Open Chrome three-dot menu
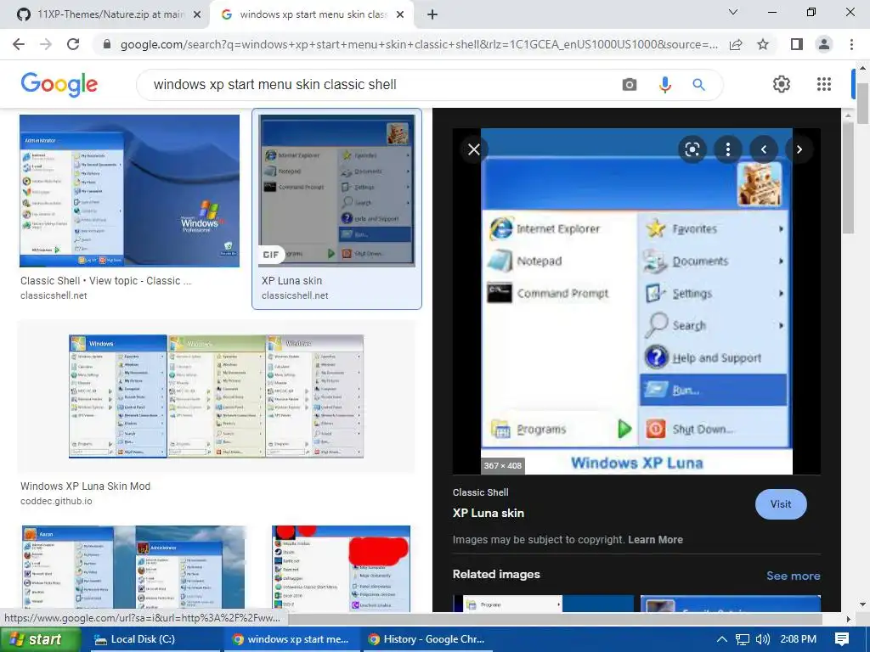Image resolution: width=870 pixels, height=652 pixels. tap(851, 44)
